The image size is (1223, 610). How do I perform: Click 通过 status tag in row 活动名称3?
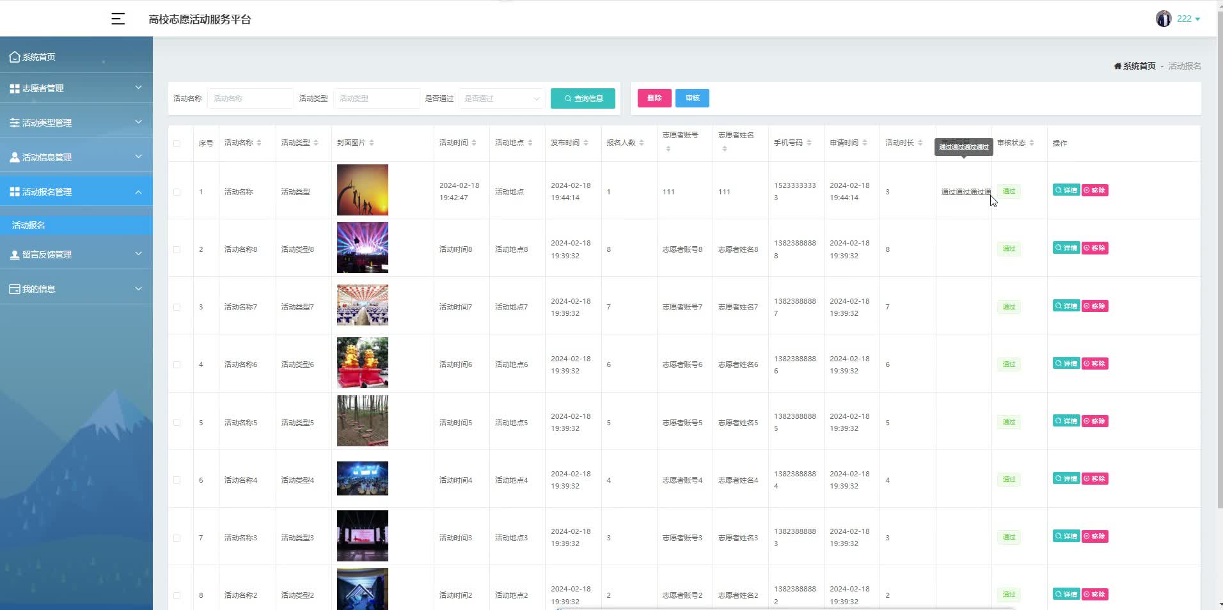tap(1009, 537)
